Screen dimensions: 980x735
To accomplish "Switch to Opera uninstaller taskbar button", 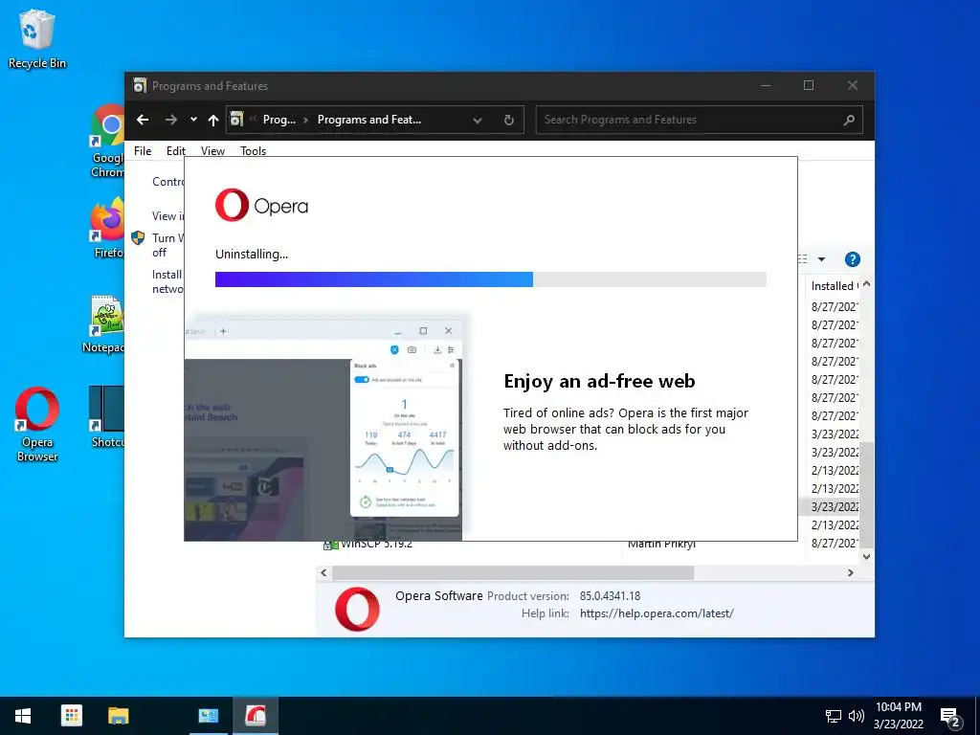I will (256, 716).
